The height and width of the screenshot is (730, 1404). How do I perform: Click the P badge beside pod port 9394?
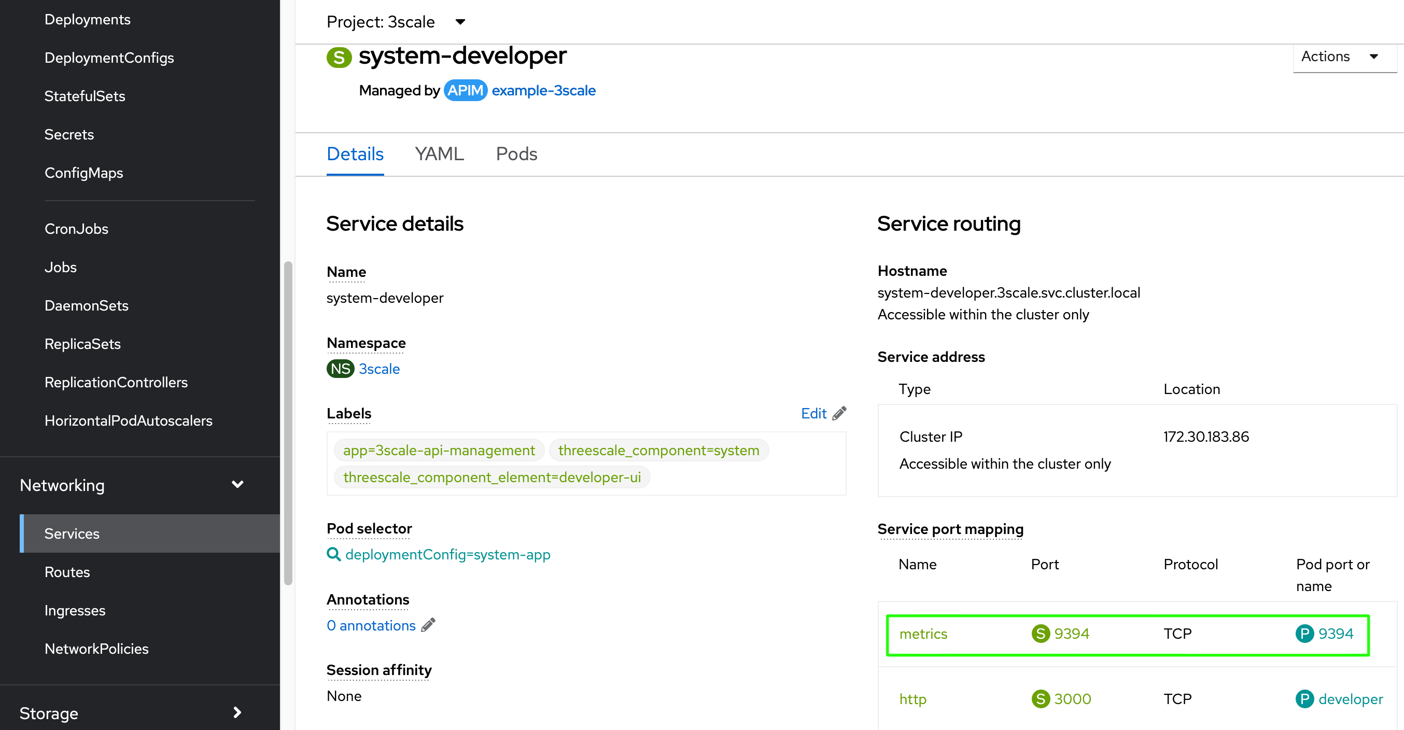click(1304, 634)
